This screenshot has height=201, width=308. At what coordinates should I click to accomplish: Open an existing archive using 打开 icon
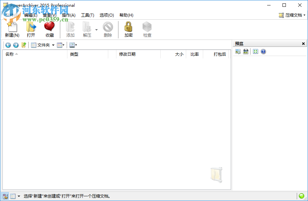pyautogui.click(x=31, y=29)
